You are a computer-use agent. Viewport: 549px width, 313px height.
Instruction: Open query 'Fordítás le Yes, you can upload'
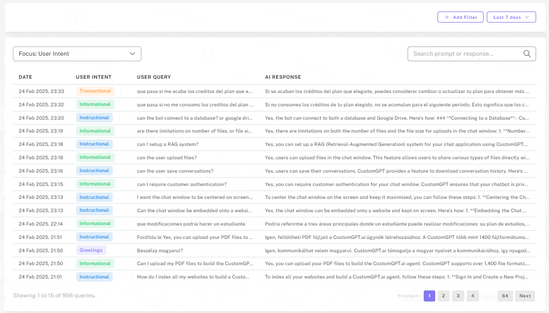click(195, 238)
